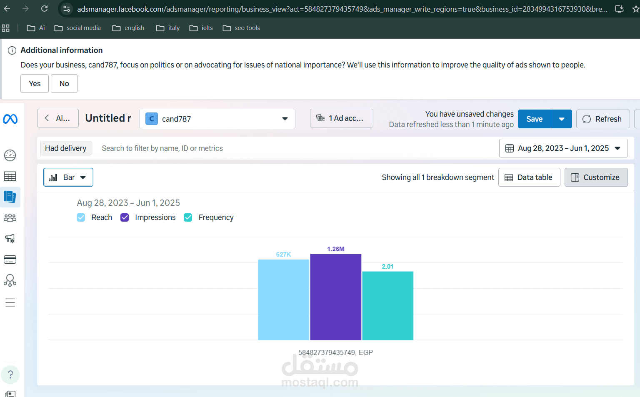Bookmark page with the star icon

(636, 9)
